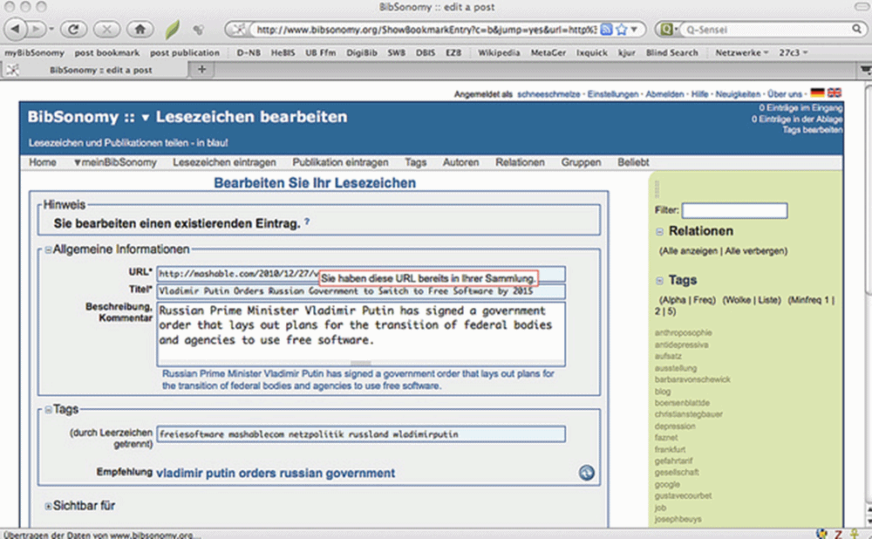Collapse the Allgemeine Informationen section
This screenshot has width=872, height=539.
click(x=48, y=249)
